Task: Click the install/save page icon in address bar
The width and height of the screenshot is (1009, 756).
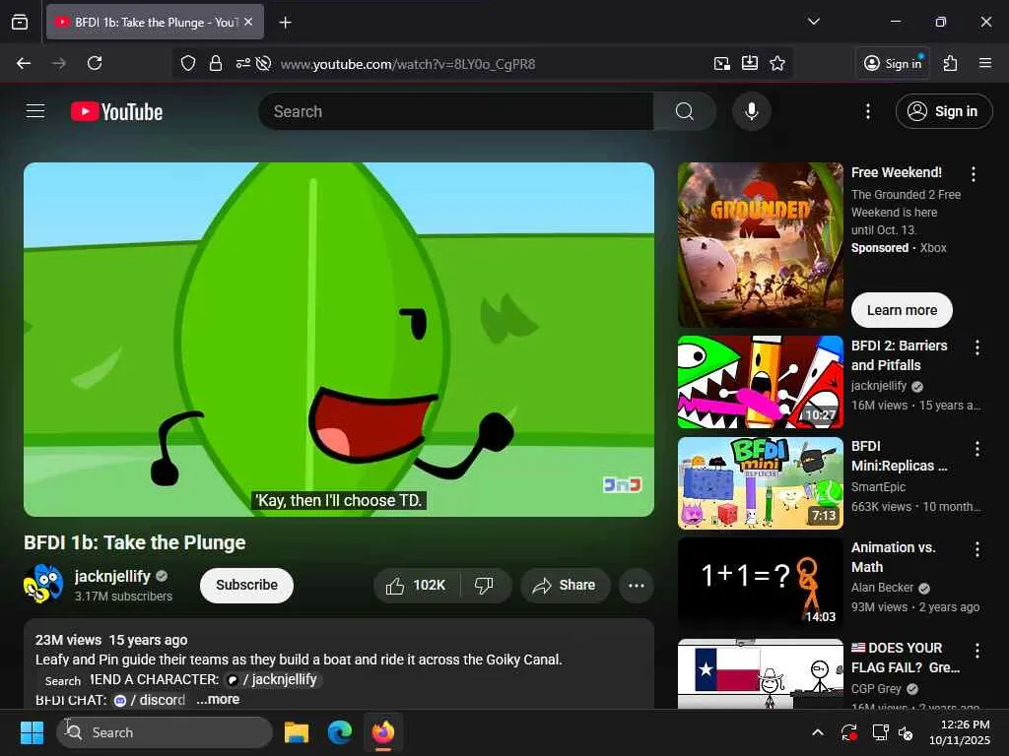Action: point(750,63)
